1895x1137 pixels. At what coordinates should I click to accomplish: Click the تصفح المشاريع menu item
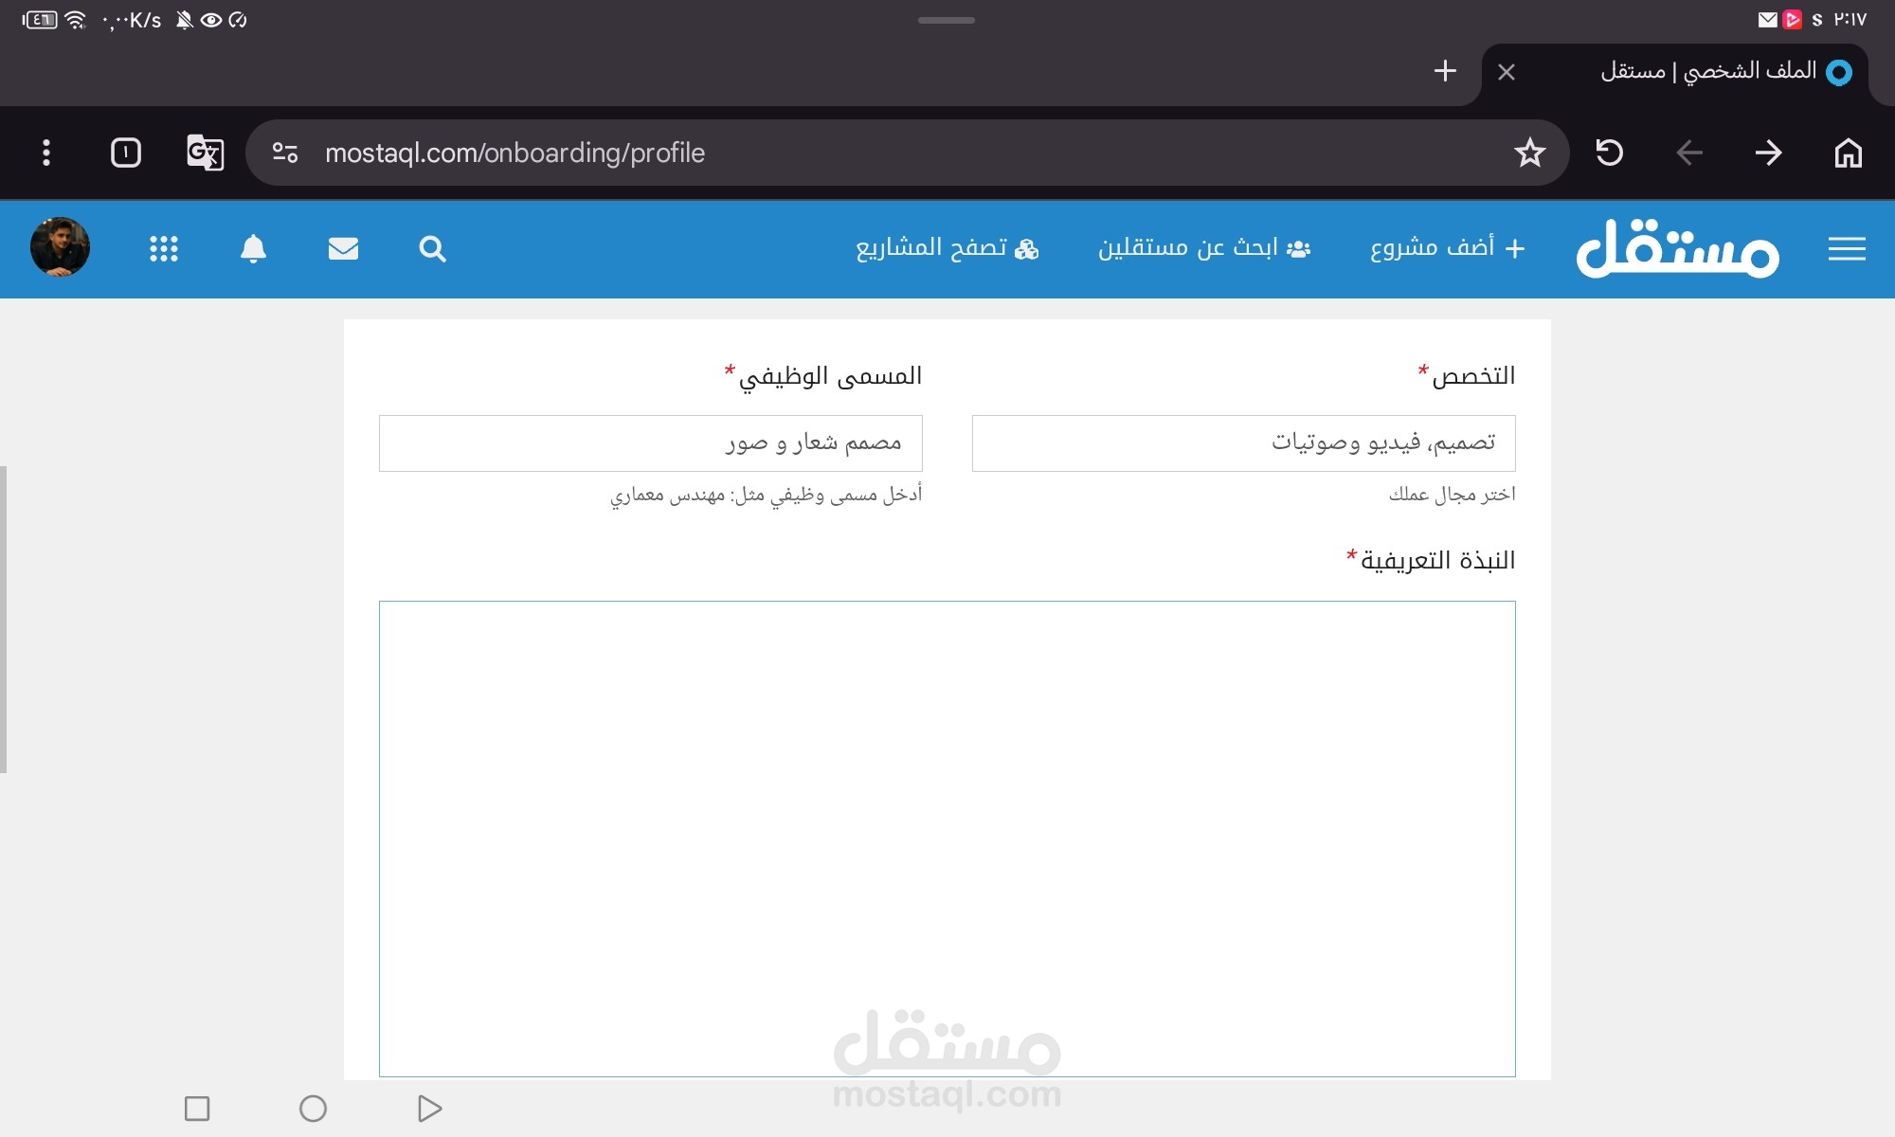[x=947, y=248]
